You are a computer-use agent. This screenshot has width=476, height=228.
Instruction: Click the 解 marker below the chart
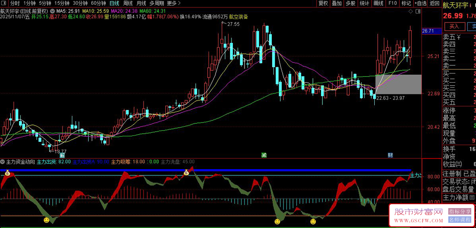click(62, 155)
